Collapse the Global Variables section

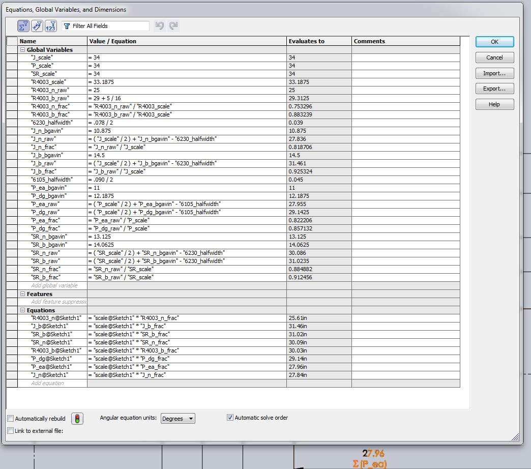tap(23, 49)
